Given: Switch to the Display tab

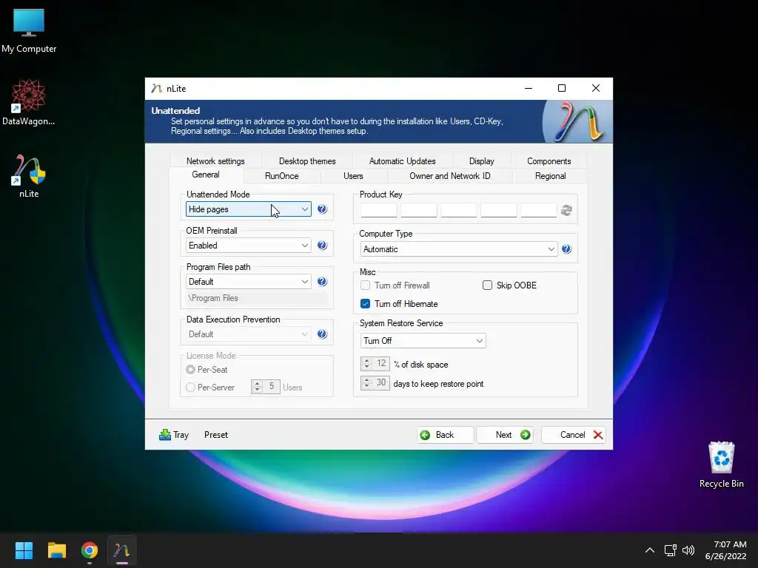Looking at the screenshot, I should tap(481, 161).
